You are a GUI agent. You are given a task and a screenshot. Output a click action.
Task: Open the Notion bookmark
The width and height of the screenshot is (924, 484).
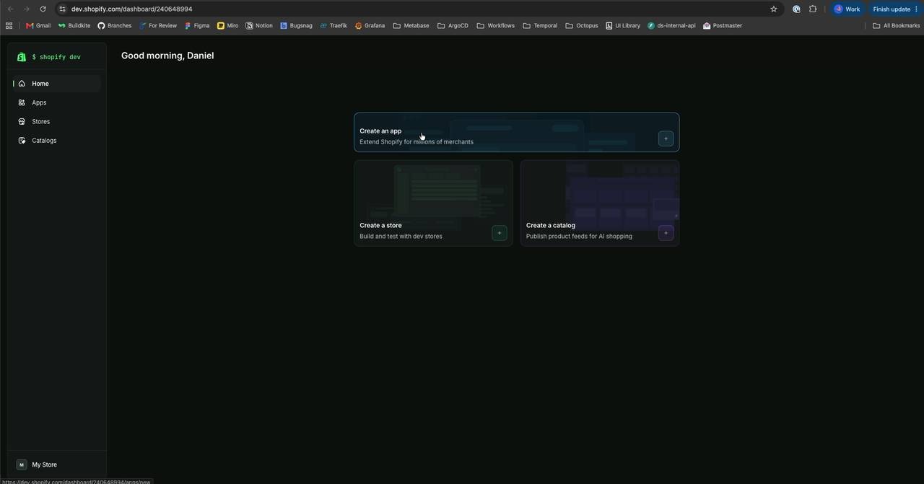point(259,25)
